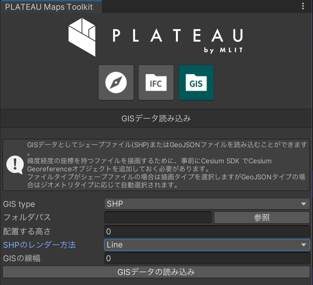
Task: Click the 配置する高さ value field
Action: point(207,231)
